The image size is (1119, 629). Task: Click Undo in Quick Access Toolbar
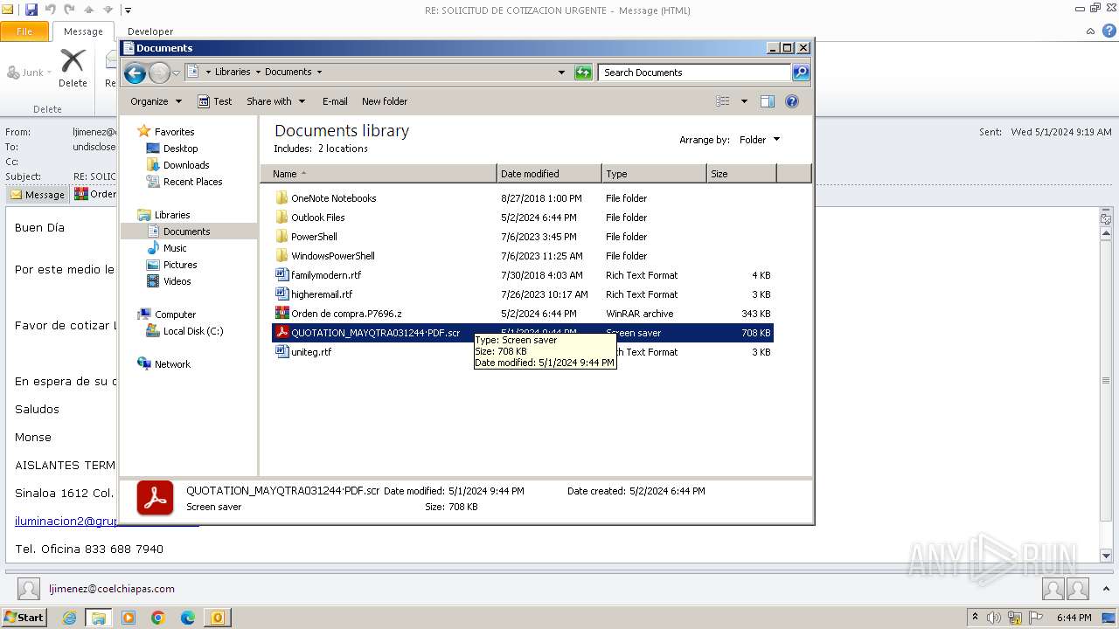pos(51,10)
